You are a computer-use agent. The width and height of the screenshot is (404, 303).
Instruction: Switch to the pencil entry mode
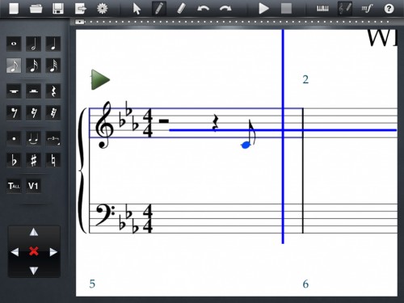pos(159,9)
